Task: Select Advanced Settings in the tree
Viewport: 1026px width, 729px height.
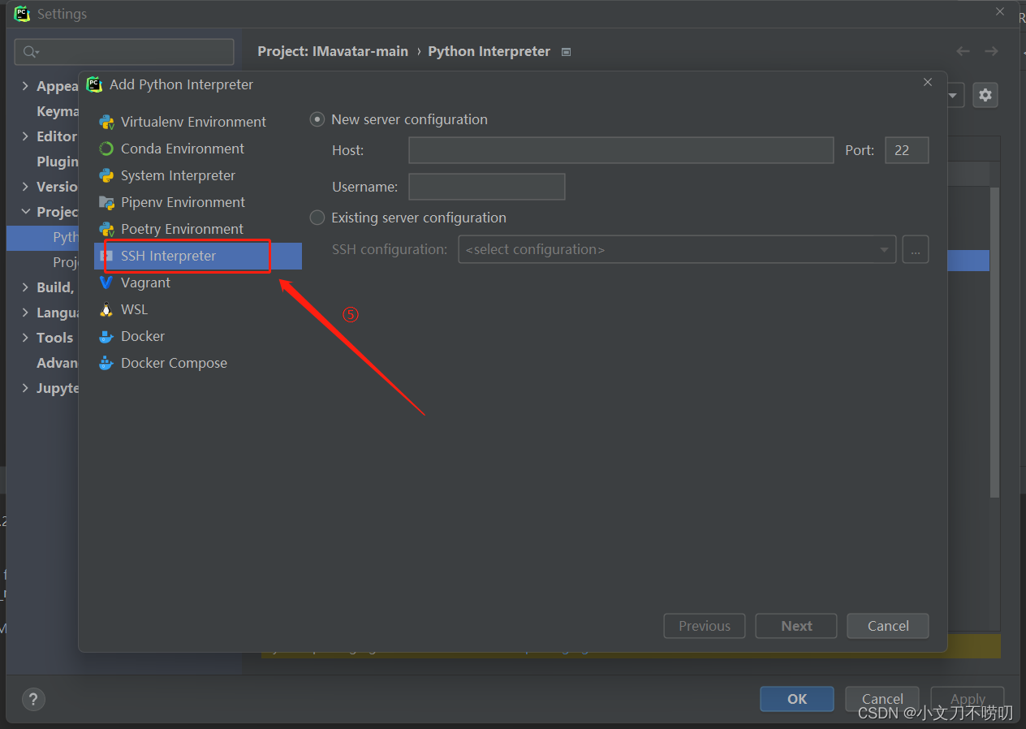Action: coord(58,363)
